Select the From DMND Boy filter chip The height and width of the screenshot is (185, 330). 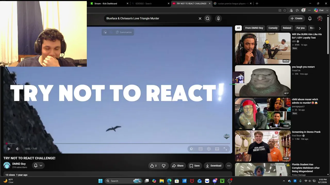[x=254, y=28]
